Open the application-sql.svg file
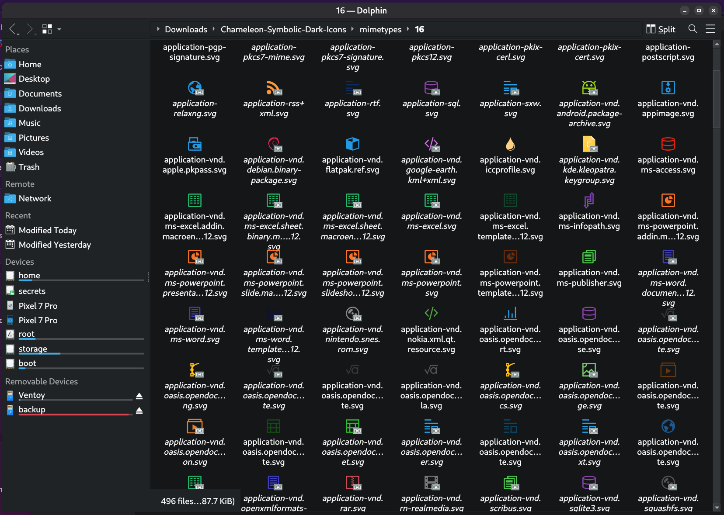Image resolution: width=724 pixels, height=515 pixels. point(432,88)
